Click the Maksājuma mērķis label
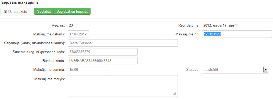Screen dimensions: 273x99 point(50,79)
